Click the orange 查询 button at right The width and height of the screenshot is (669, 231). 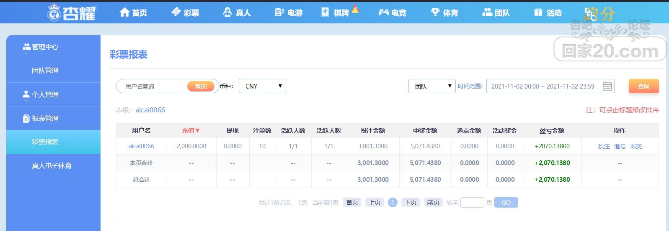pos(643,86)
